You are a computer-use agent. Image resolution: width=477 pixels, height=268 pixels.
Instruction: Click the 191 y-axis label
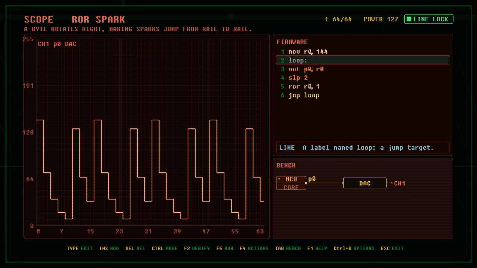click(28, 86)
